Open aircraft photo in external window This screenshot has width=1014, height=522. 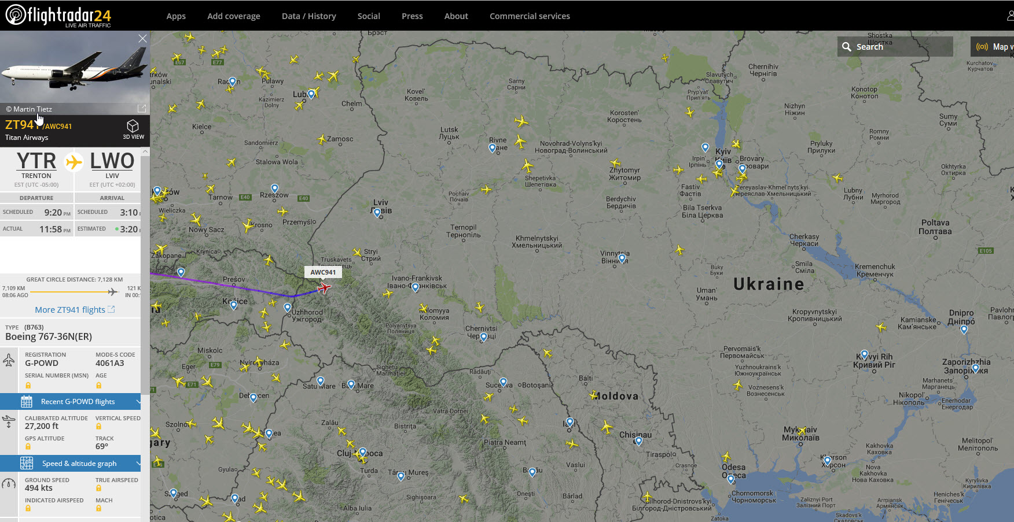point(142,109)
